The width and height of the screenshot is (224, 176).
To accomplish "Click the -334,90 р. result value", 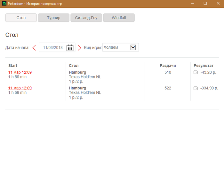I will 209,88.
